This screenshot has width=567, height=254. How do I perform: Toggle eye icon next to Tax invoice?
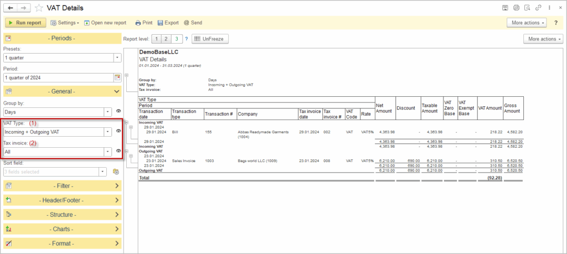click(x=118, y=152)
